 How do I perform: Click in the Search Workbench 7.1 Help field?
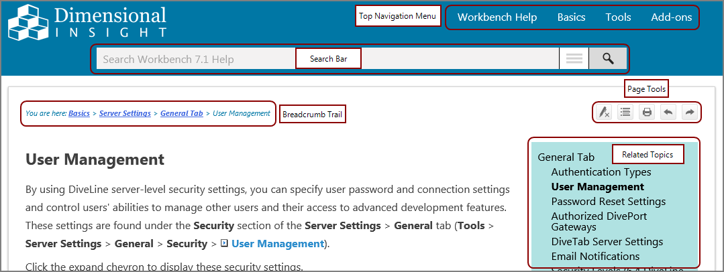coord(327,59)
